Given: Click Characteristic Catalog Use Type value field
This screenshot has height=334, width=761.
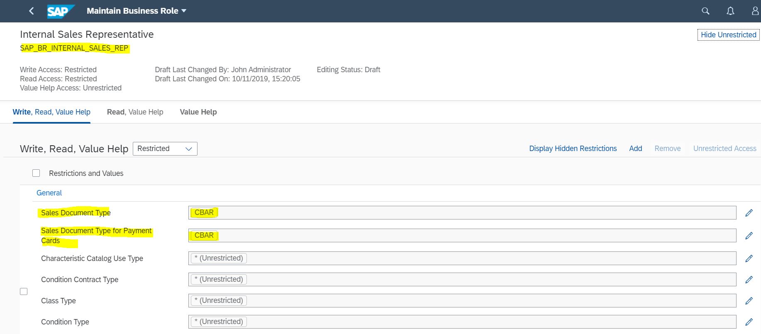Looking at the screenshot, I should pyautogui.click(x=462, y=258).
